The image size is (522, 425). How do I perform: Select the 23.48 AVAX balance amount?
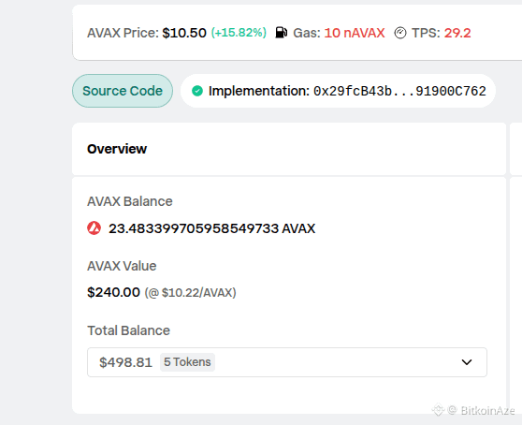(212, 228)
